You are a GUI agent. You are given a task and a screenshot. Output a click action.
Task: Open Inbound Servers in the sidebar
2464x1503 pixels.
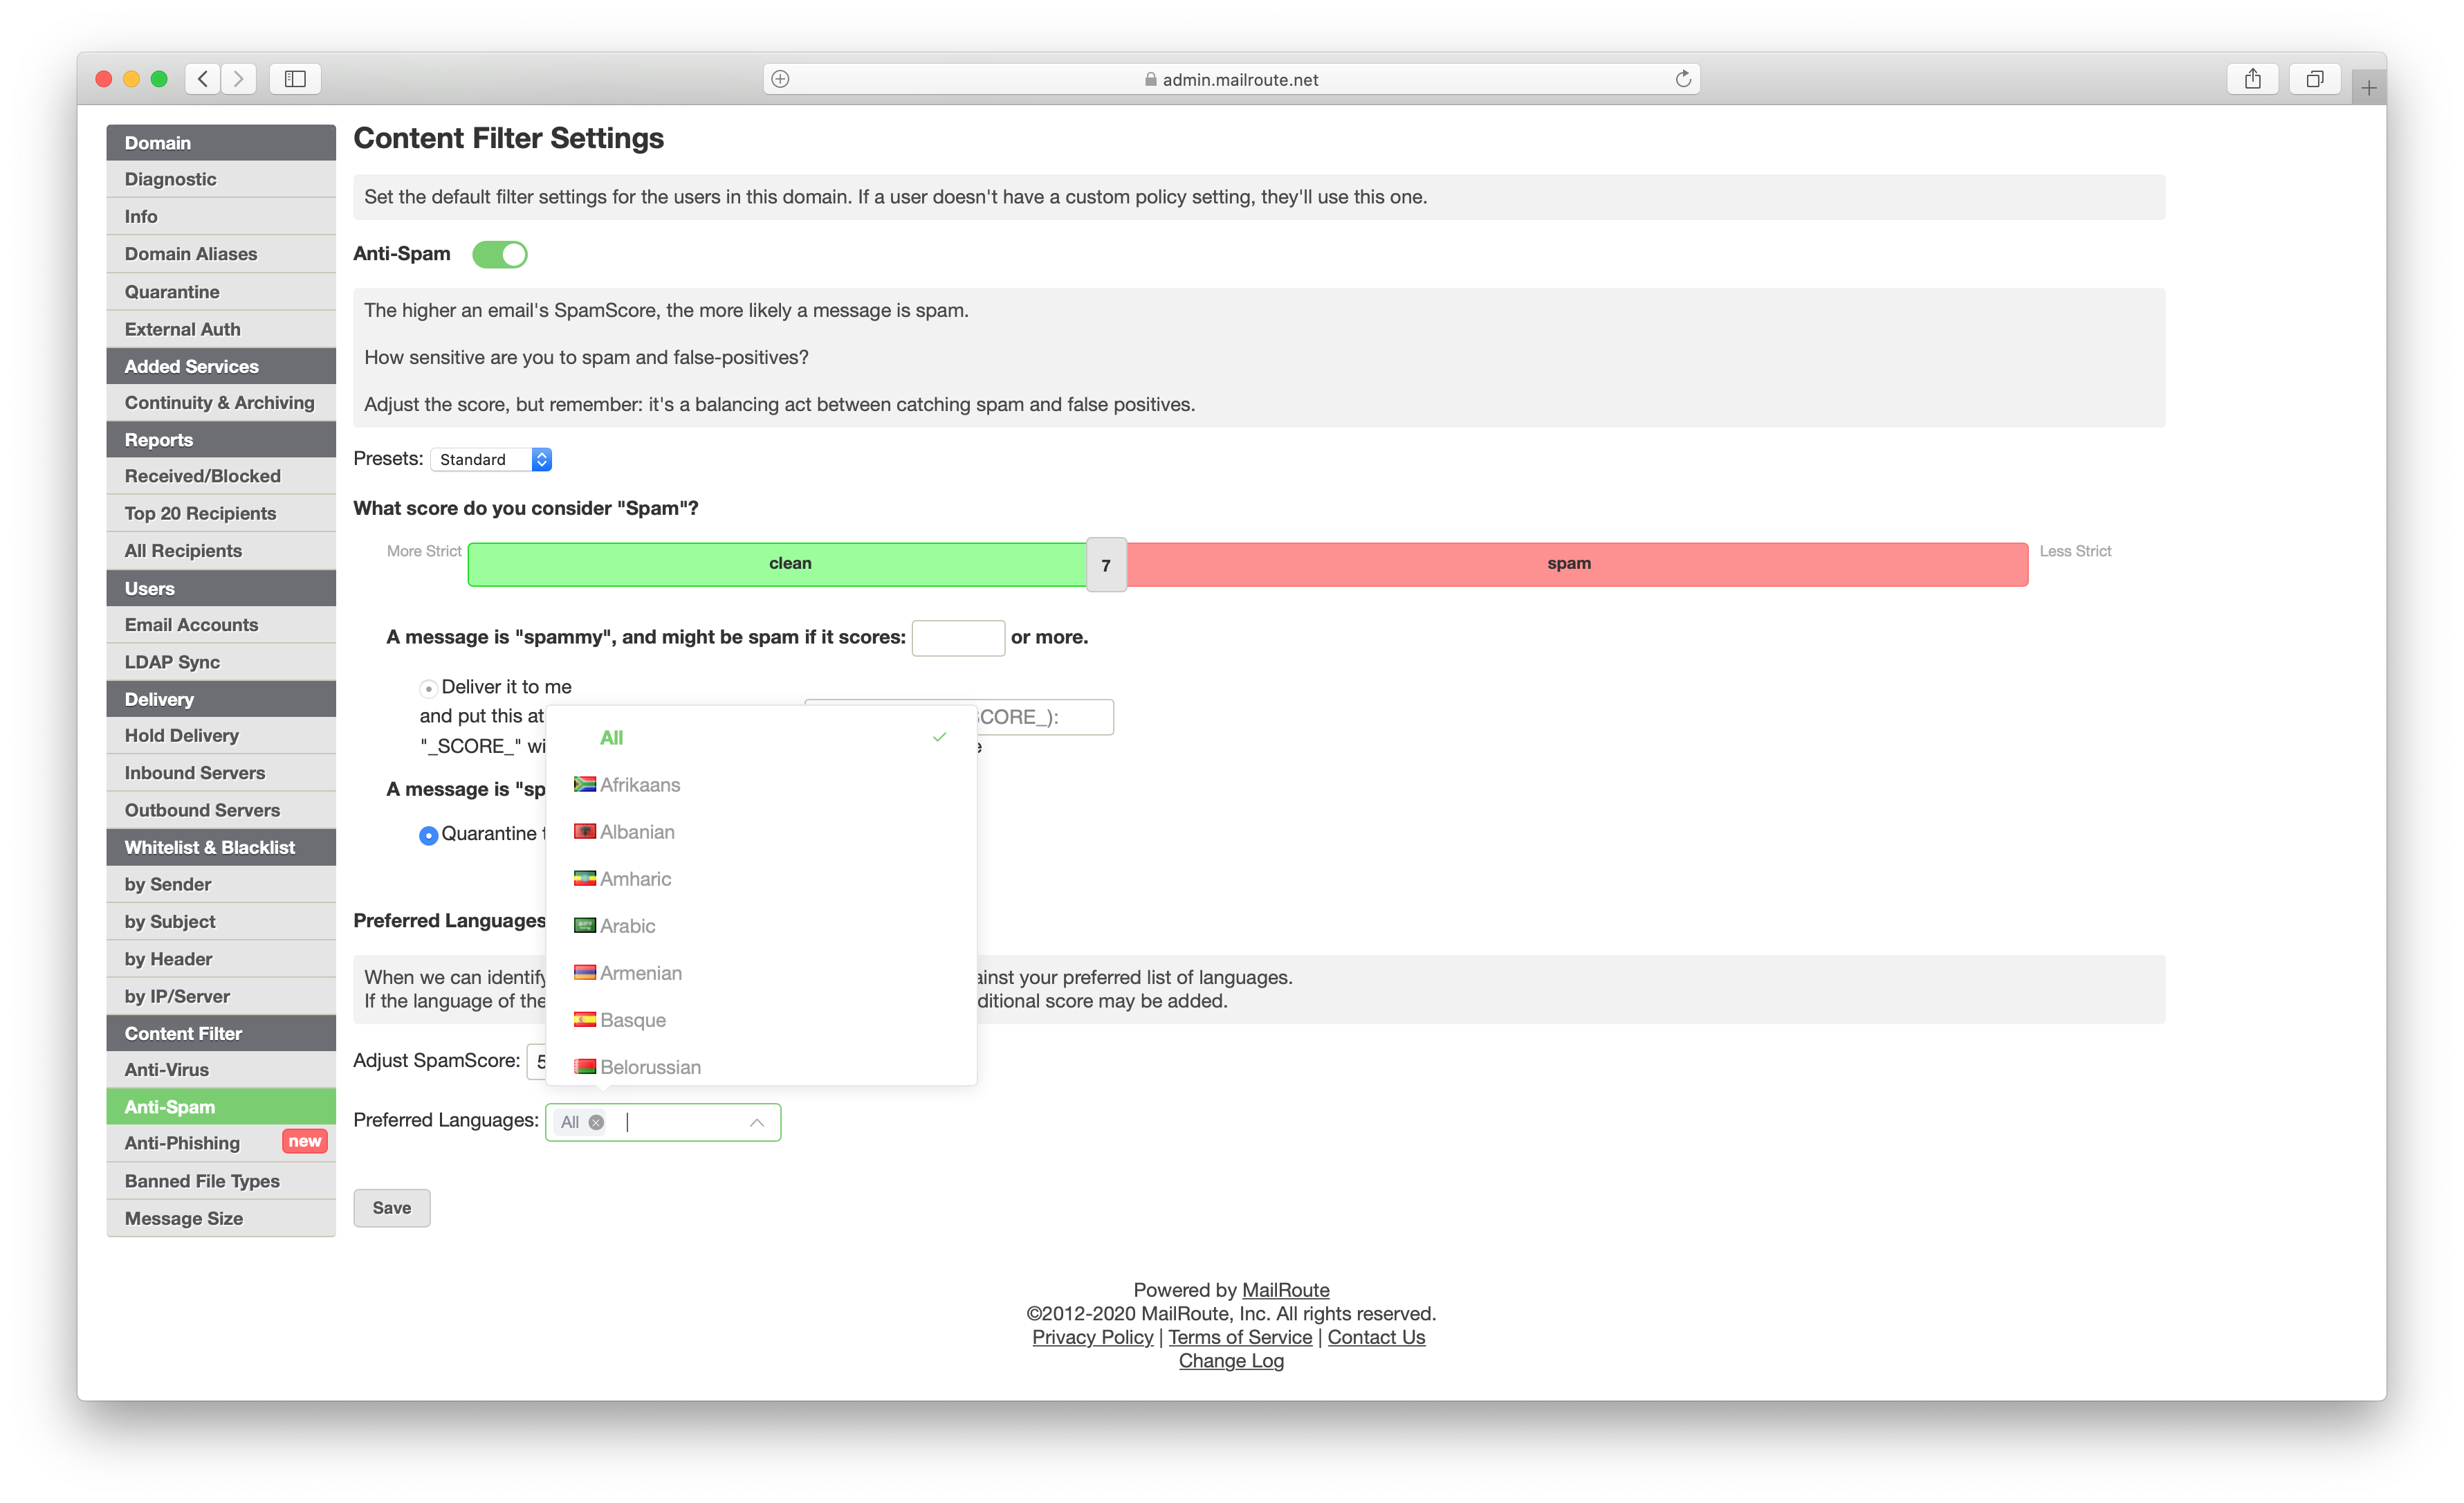(221, 772)
